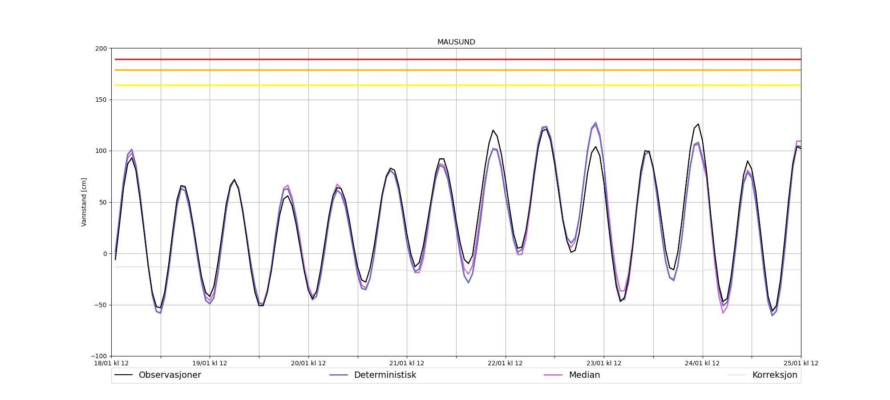The height and width of the screenshot is (400, 890).
Task: Select the Observasjoner legend label
Action: [x=170, y=375]
